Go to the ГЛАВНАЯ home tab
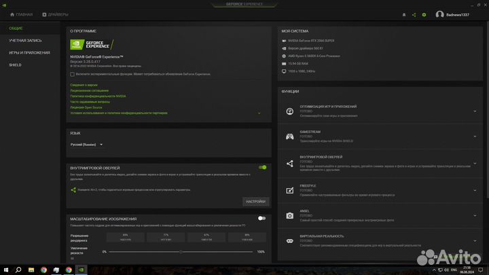 coord(21,15)
